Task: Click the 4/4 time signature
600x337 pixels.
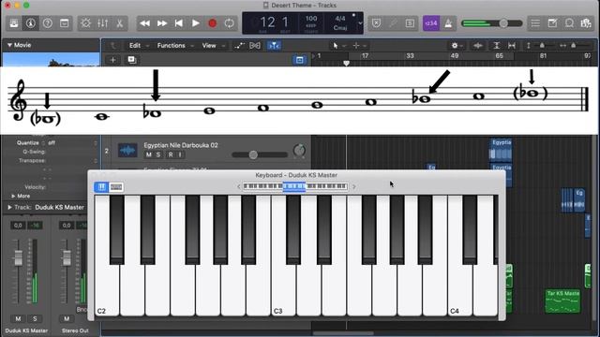Action: pos(339,19)
